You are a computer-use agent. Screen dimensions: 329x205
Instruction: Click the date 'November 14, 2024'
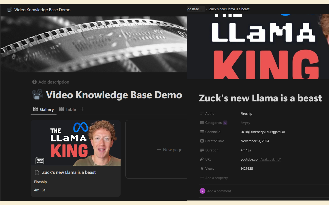point(255,141)
